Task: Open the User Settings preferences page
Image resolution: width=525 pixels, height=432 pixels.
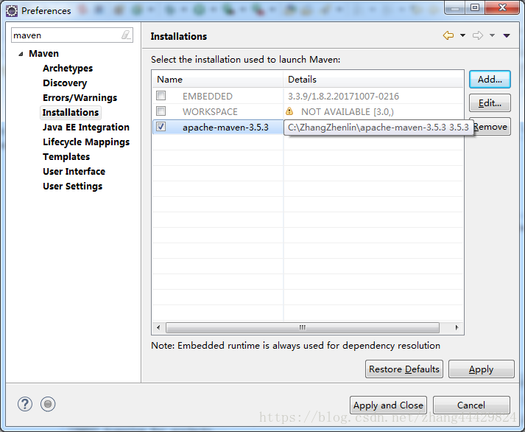Action: click(73, 187)
